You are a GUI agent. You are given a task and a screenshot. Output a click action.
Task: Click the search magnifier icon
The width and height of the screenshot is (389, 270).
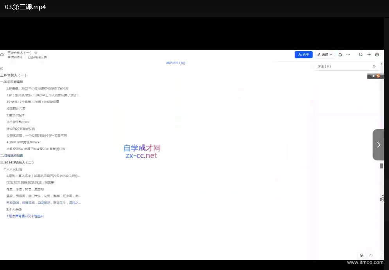click(361, 55)
